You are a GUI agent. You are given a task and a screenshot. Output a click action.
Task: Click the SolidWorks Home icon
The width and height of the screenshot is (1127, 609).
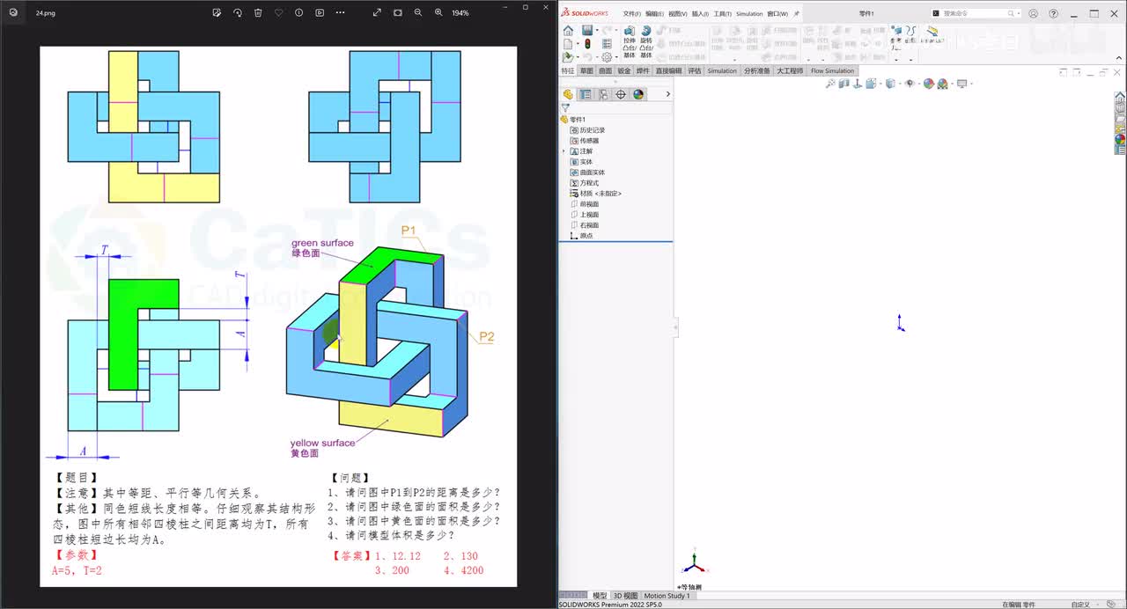(568, 31)
